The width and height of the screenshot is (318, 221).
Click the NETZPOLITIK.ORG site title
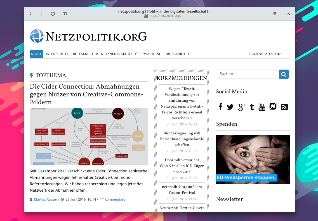tap(96, 37)
